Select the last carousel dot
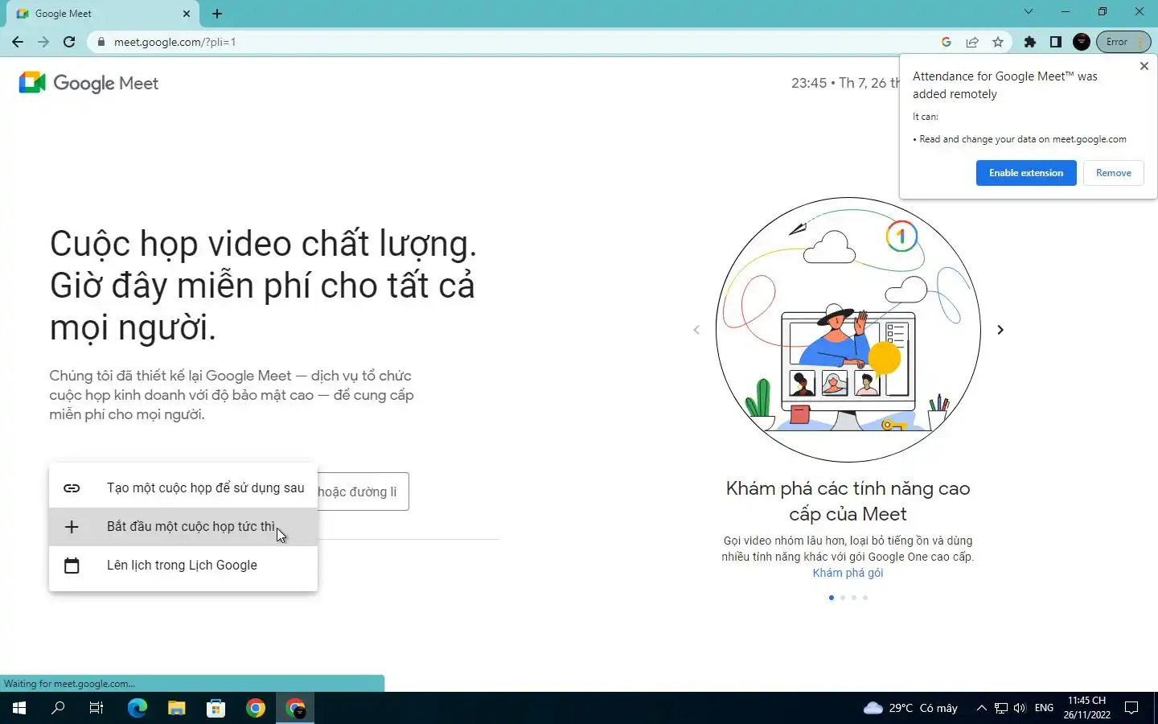Image resolution: width=1158 pixels, height=724 pixels. 865,598
